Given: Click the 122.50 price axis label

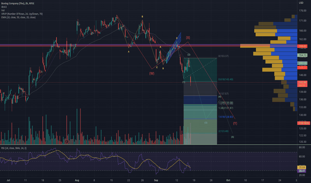Looking at the screenshot, I should (x=302, y=135).
